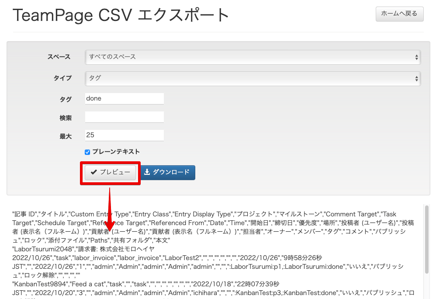Click the ホームへ戻る button

click(x=399, y=14)
